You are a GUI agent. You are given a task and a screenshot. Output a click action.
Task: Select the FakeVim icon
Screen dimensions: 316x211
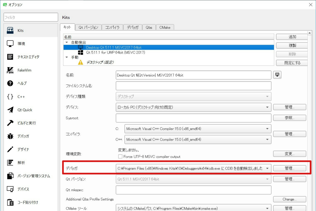tap(10, 70)
